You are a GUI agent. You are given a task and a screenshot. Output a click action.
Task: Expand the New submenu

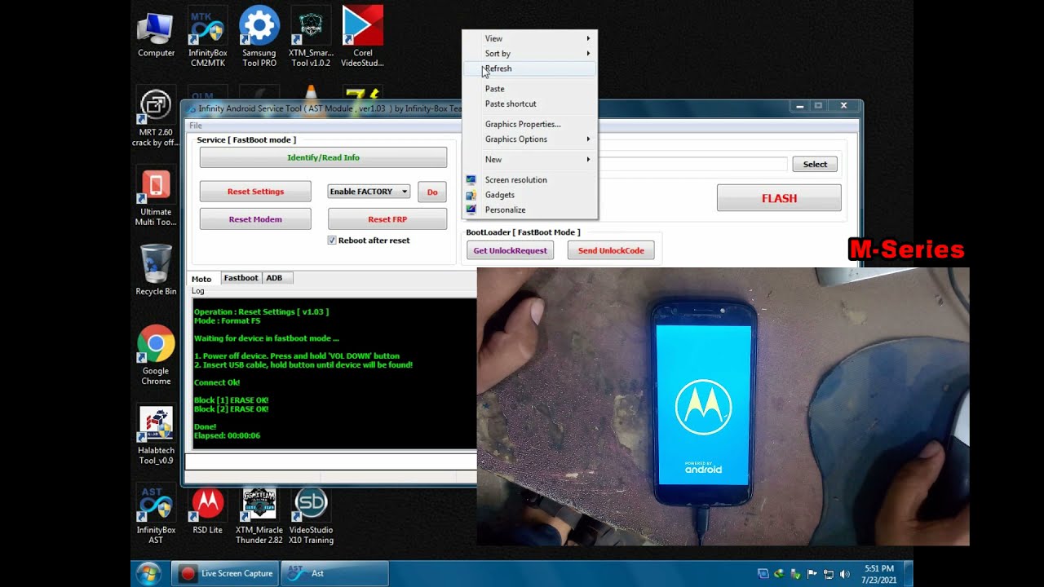pyautogui.click(x=529, y=160)
